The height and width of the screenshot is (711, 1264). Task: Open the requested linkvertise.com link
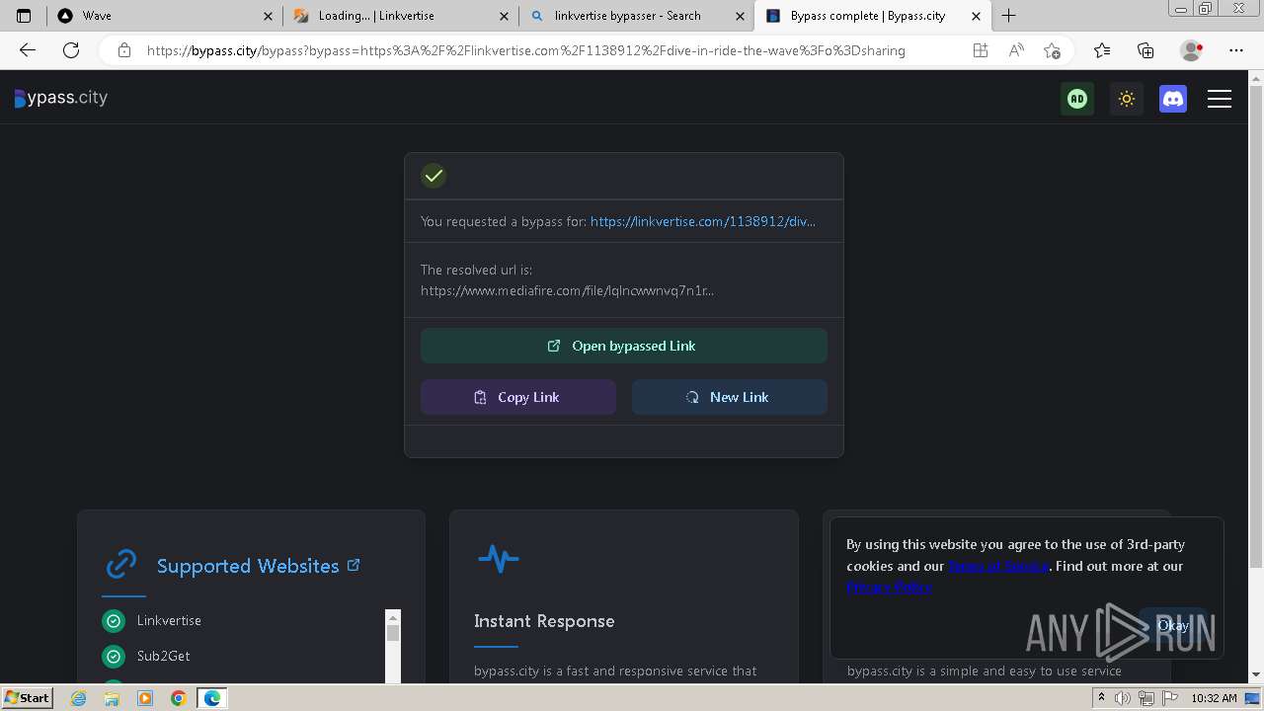tap(703, 221)
